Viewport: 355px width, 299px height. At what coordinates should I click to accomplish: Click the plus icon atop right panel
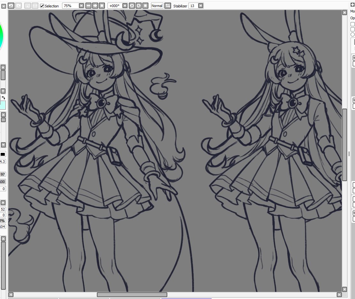click(352, 5)
